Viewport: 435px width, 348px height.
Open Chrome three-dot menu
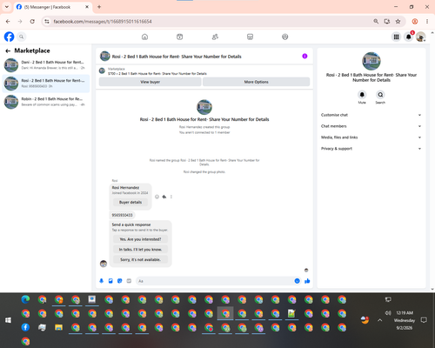point(427,22)
